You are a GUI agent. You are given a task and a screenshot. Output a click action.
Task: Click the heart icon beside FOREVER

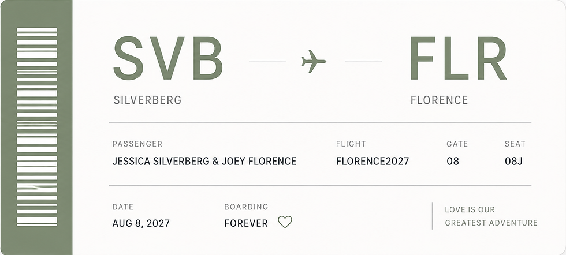click(x=285, y=222)
